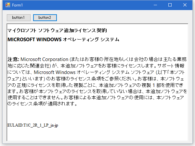
Task: Click the EULAID:T1C_2R_1_LP_ja-jp line
Action: 33,125
